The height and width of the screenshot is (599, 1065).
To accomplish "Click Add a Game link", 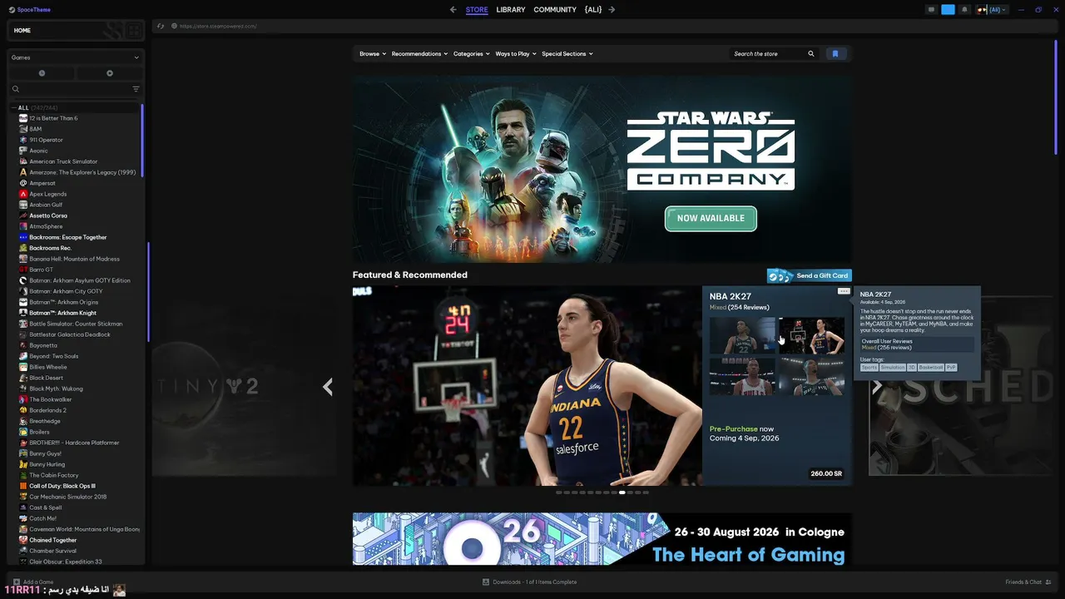I will tap(38, 582).
